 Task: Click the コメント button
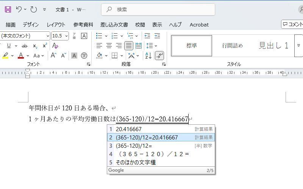tap(292, 24)
